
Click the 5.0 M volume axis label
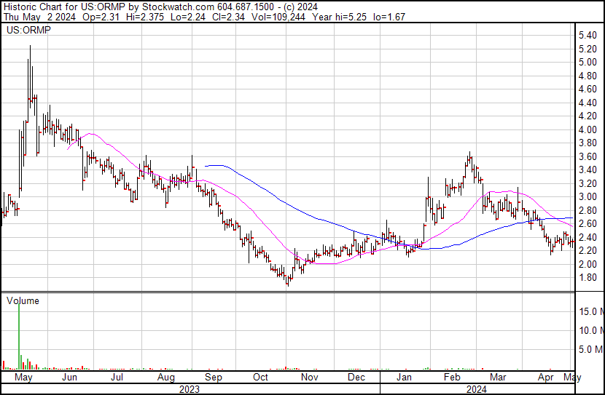tap(590, 349)
